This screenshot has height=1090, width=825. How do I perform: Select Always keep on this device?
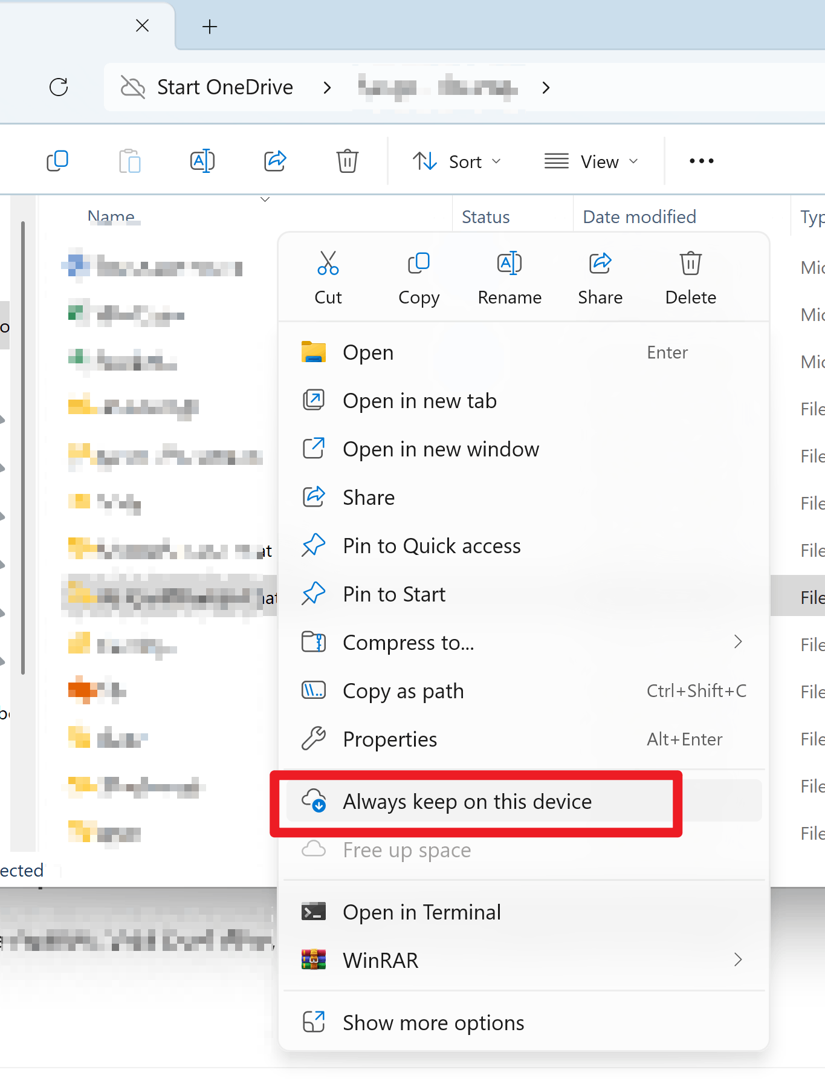523,801
